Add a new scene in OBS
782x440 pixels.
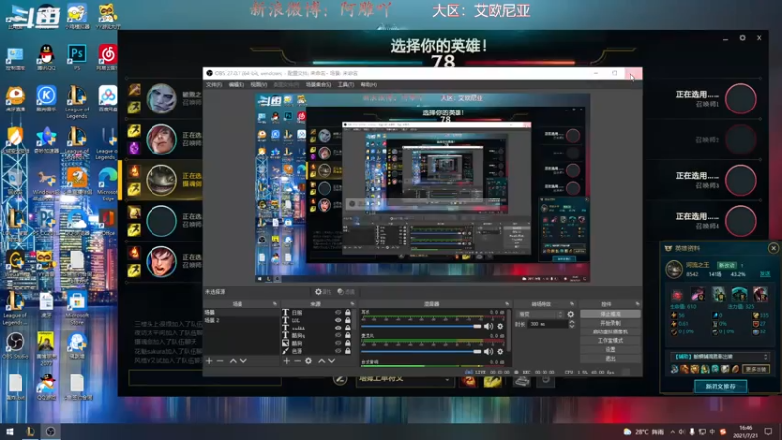[209, 361]
